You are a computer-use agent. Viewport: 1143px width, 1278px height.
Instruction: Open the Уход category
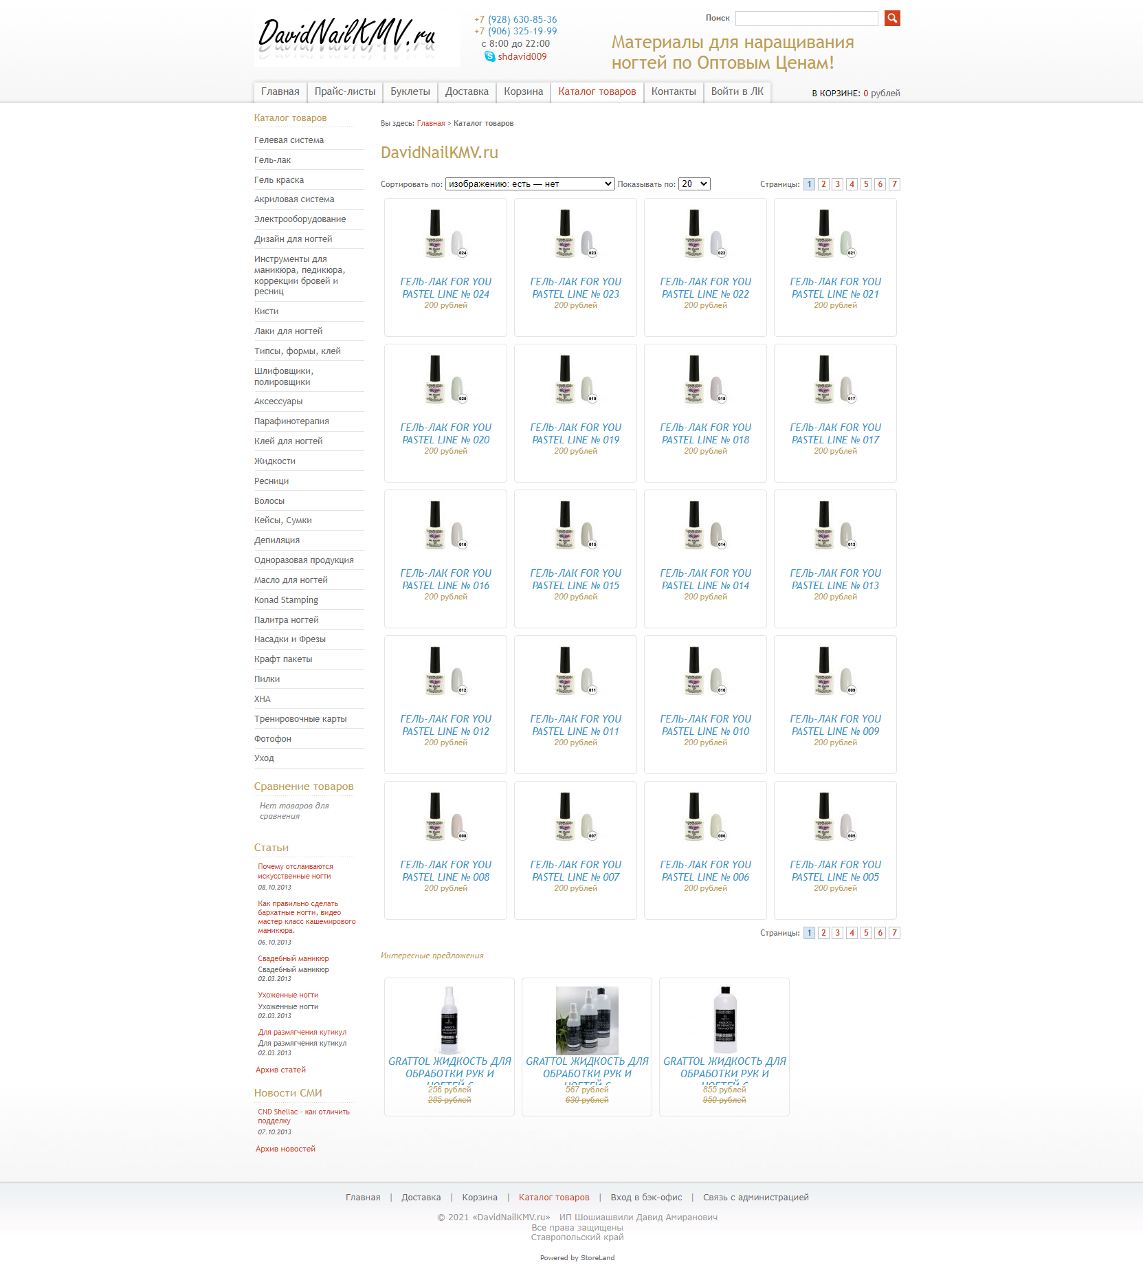tap(264, 758)
